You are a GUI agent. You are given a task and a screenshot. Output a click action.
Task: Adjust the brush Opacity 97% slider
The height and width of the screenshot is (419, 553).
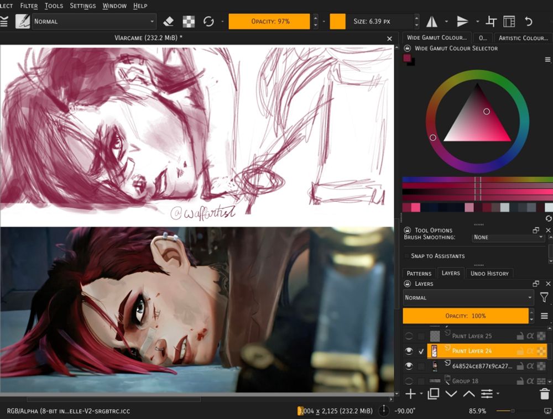[269, 22]
